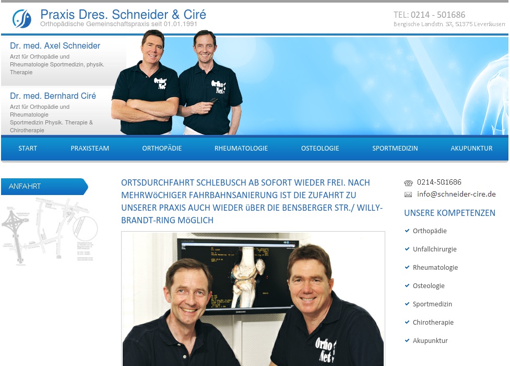Open the AKUPUNKTUR navigation entry
The height and width of the screenshot is (366, 510).
(x=471, y=148)
